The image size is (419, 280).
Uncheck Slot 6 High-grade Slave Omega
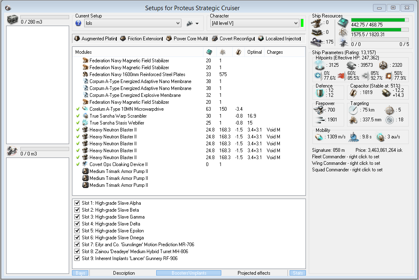(x=77, y=238)
